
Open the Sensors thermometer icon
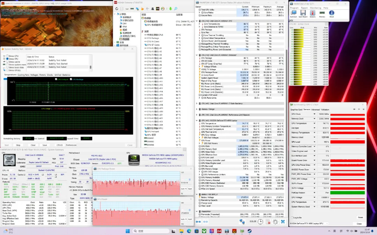[312, 14]
